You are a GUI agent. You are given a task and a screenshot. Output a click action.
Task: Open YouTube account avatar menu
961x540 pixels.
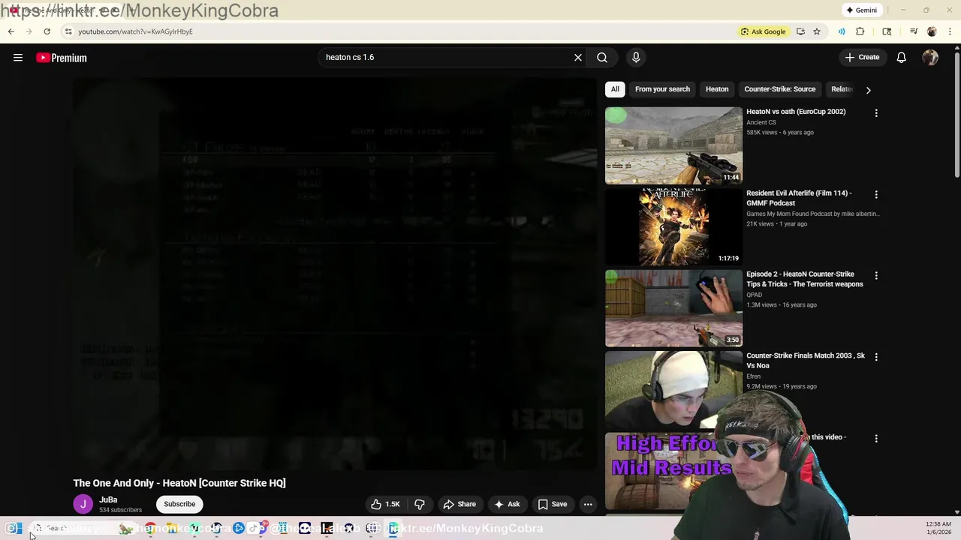pos(930,57)
